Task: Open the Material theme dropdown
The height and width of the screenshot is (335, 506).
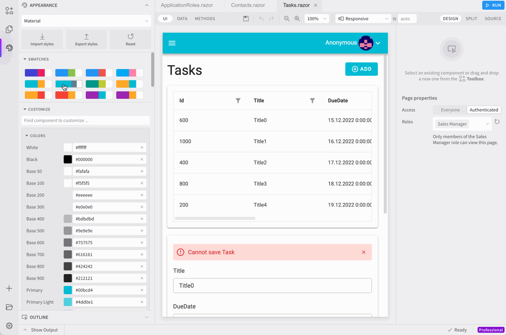Action: click(x=86, y=21)
